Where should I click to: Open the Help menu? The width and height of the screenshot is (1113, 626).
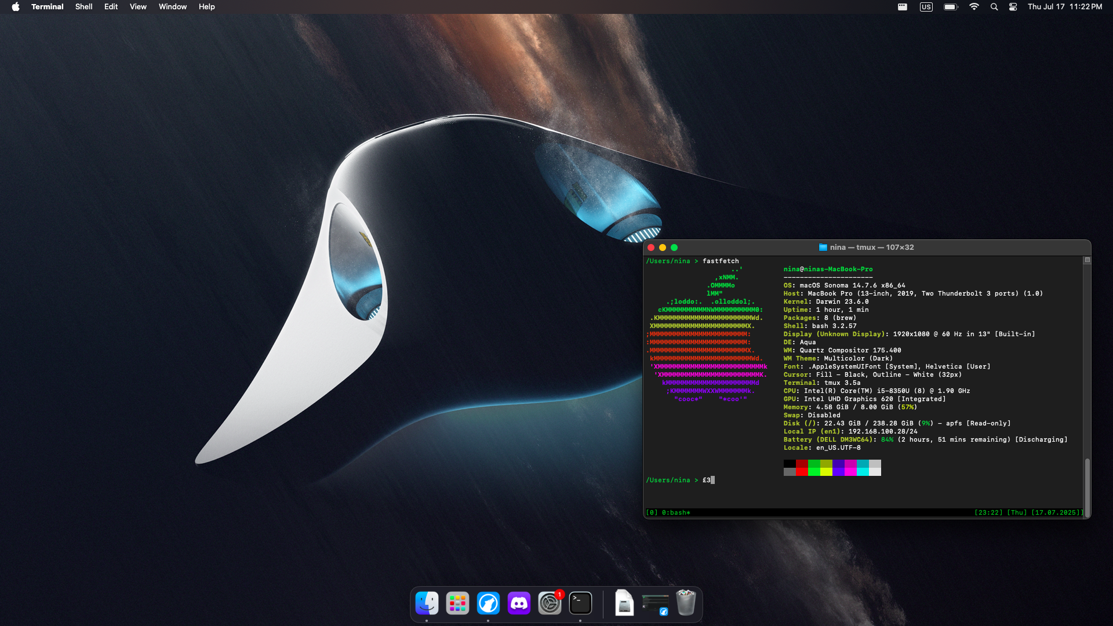click(206, 7)
